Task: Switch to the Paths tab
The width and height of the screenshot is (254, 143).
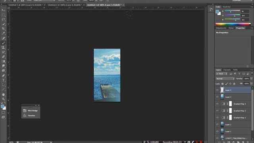Action: [x=235, y=70]
